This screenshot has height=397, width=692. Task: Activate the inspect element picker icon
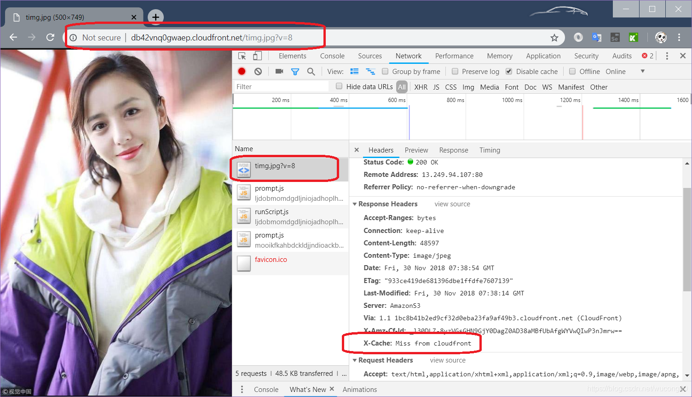(242, 56)
